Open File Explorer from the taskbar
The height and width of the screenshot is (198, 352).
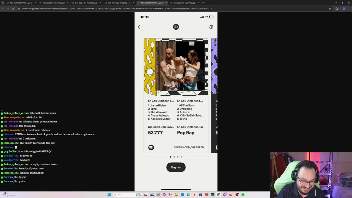click(x=176, y=195)
